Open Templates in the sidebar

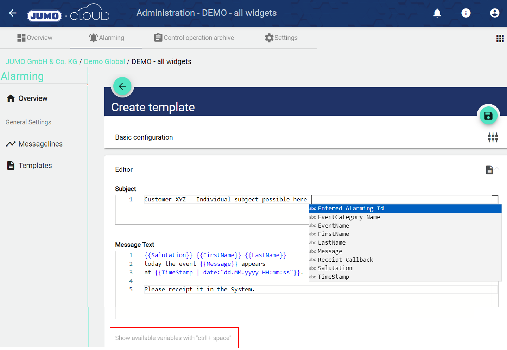[35, 166]
